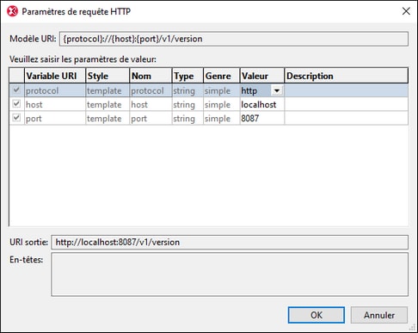Click 'simple' genre in port row

coord(222,119)
